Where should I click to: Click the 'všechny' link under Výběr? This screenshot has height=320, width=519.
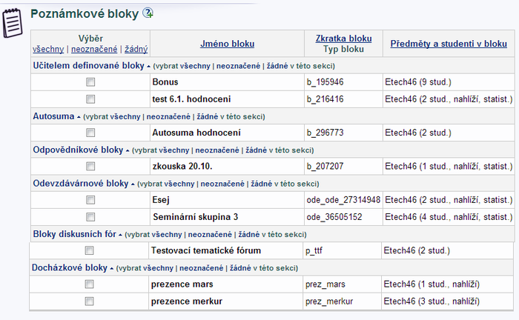pos(48,49)
